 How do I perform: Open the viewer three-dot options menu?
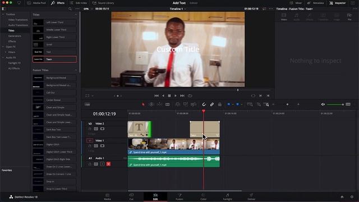tap(271, 9)
